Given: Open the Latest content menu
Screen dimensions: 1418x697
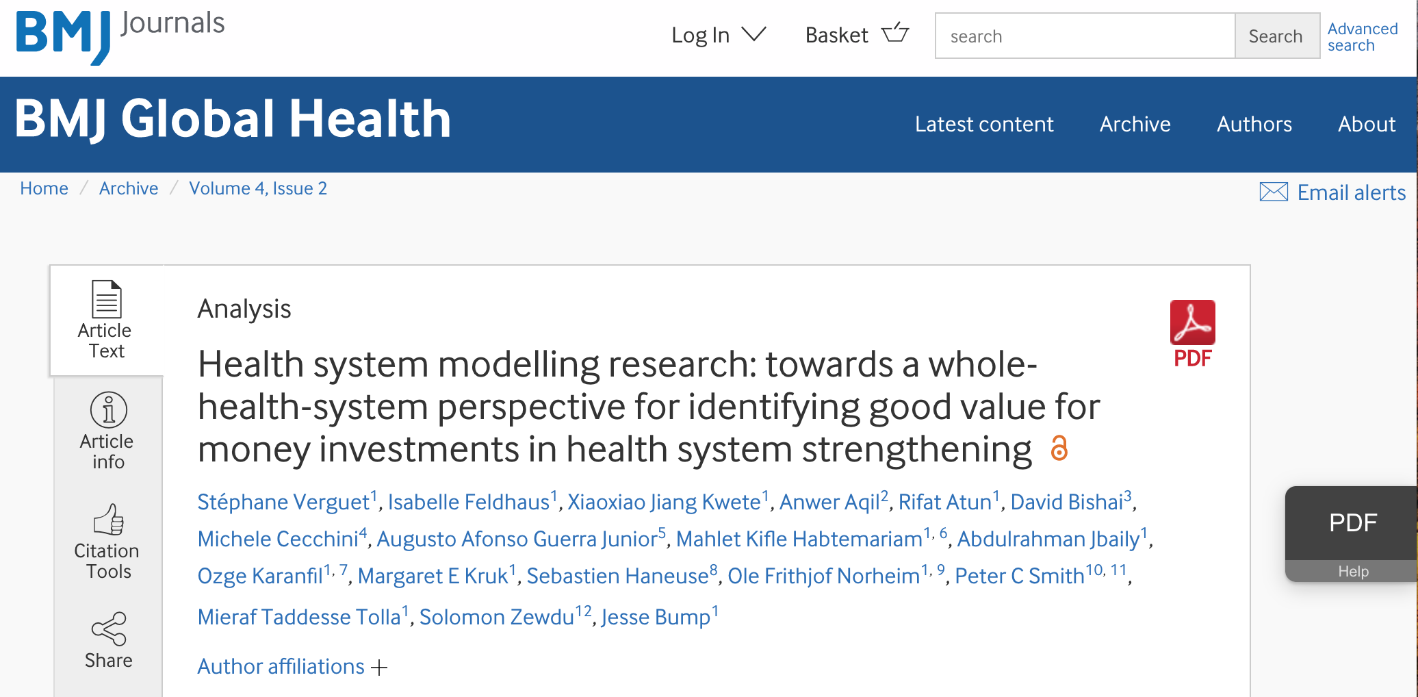Looking at the screenshot, I should [983, 125].
